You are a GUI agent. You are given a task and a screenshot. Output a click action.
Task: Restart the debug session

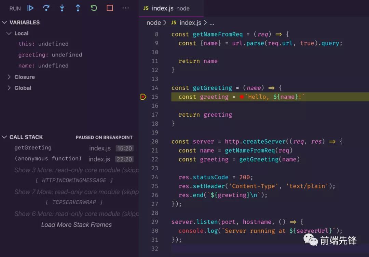93,8
